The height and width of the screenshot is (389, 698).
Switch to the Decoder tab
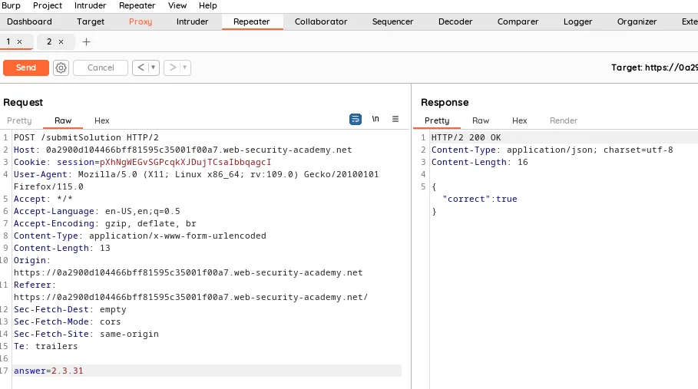(x=455, y=21)
